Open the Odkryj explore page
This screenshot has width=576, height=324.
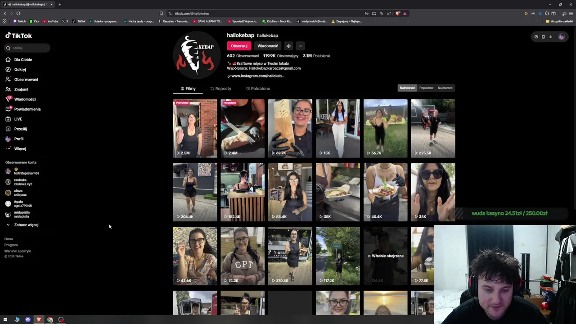coord(16,69)
